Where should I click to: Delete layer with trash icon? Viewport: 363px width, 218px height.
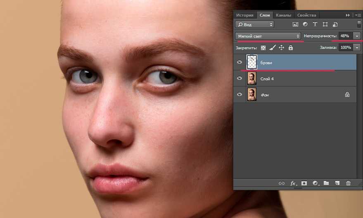tap(348, 183)
